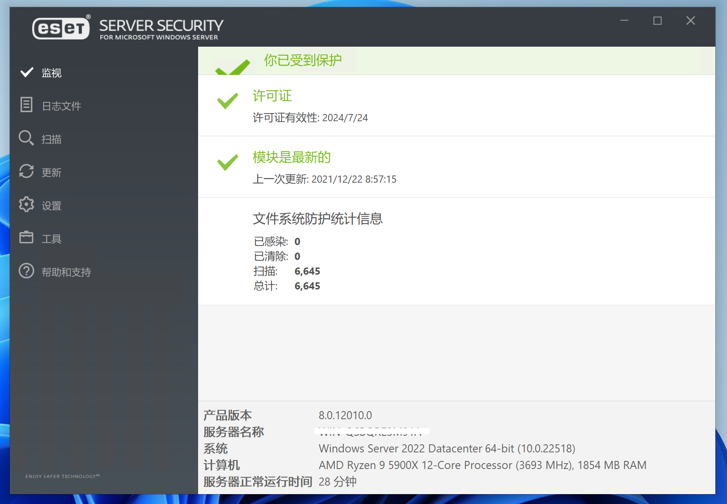
Task: Click the update refresh arrows icon
Action: [26, 171]
